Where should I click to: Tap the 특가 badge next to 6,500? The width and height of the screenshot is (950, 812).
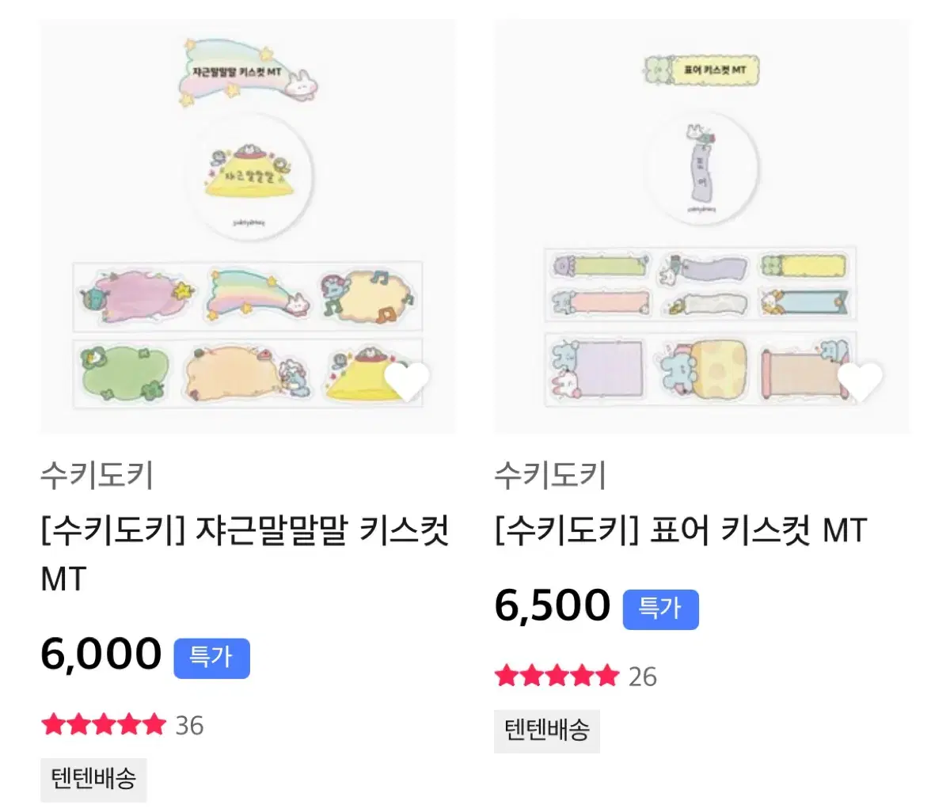pos(661,609)
